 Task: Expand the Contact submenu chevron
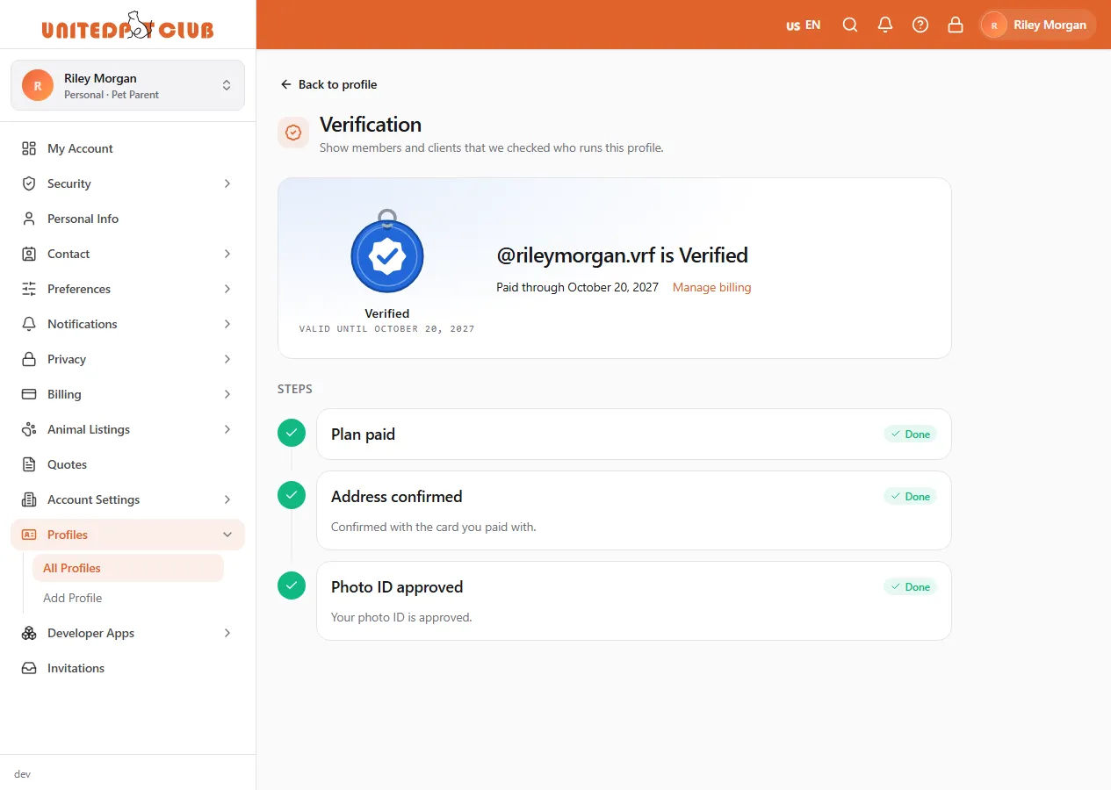[227, 254]
